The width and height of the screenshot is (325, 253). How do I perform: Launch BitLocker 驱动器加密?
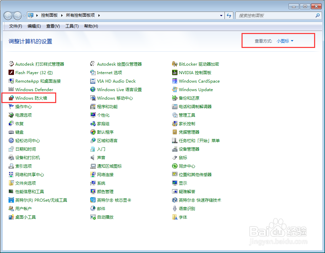coord(199,64)
